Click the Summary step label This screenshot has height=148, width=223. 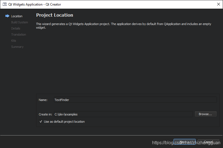17,47
